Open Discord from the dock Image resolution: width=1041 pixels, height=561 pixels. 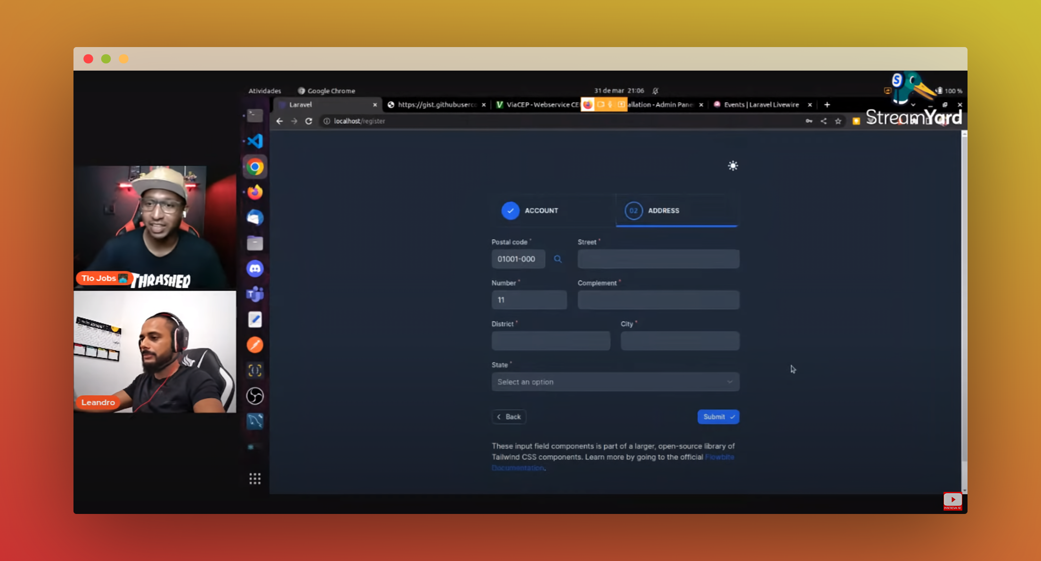pos(255,269)
